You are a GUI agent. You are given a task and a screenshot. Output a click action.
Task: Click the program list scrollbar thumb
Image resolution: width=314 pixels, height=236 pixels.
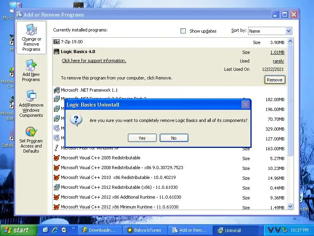(290, 100)
